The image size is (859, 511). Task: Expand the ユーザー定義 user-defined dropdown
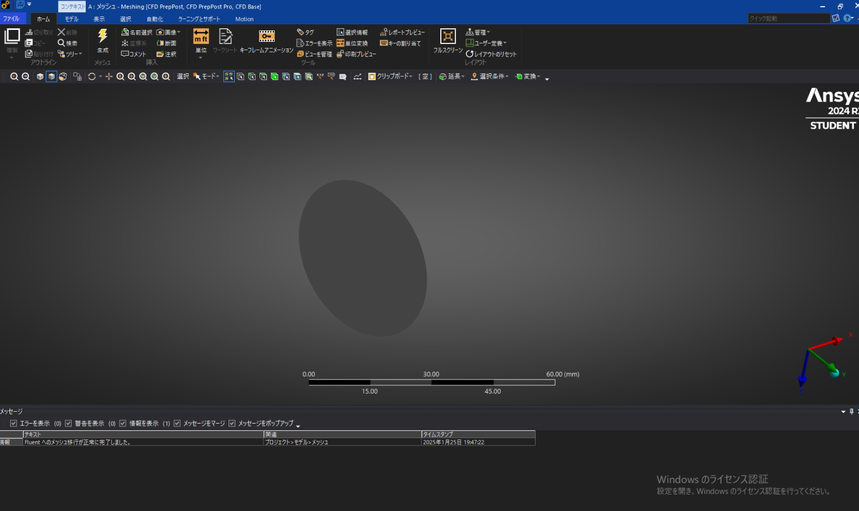click(x=486, y=43)
